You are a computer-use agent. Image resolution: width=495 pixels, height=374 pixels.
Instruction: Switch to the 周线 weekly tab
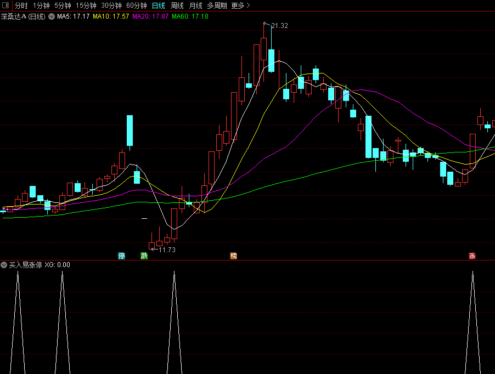(177, 5)
